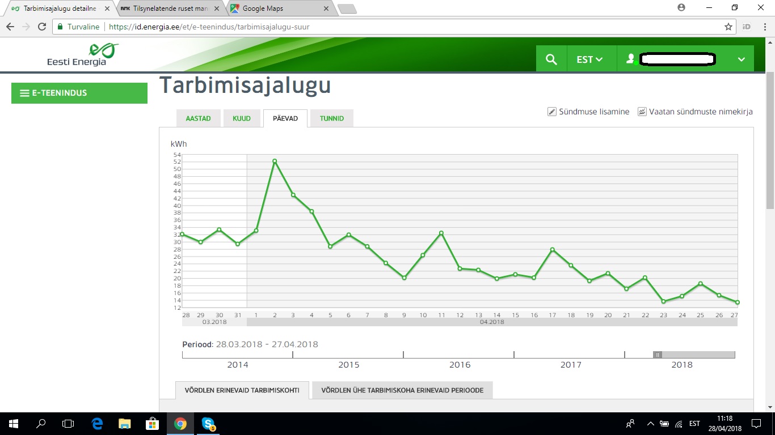Click the Vaatan sündmuste nimekirja chart icon
The width and height of the screenshot is (775, 435).
(642, 112)
